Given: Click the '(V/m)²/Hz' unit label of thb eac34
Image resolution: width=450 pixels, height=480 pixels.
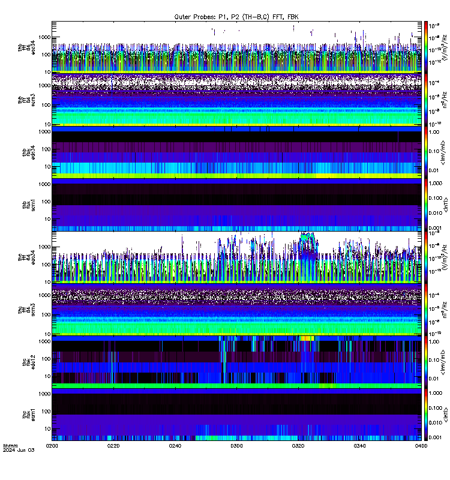Looking at the screenshot, I should [x=445, y=47].
